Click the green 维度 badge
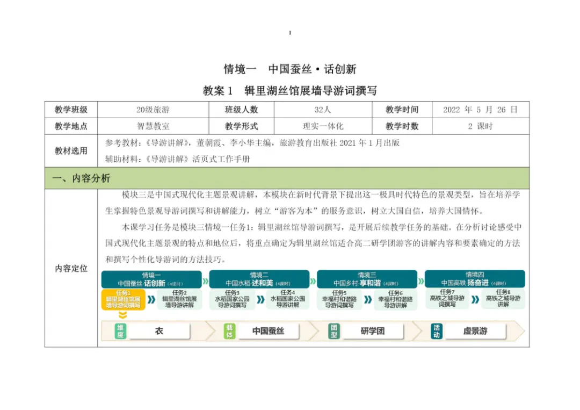 [120, 331]
